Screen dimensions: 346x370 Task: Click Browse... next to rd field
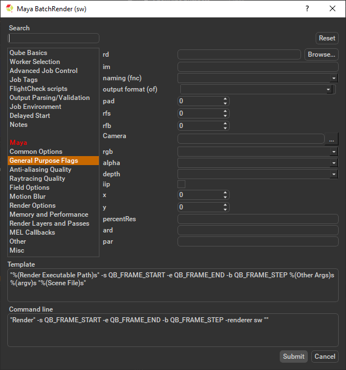click(x=321, y=54)
